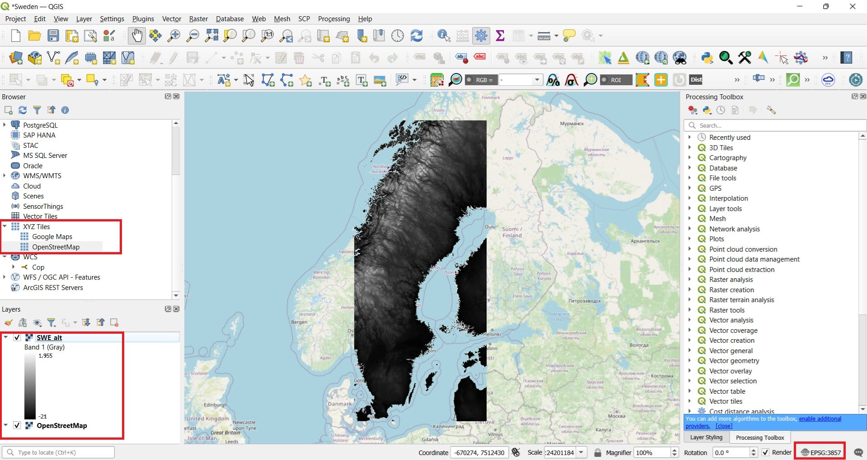The height and width of the screenshot is (460, 867).
Task: Toggle the scale lock icon
Action: (598, 452)
